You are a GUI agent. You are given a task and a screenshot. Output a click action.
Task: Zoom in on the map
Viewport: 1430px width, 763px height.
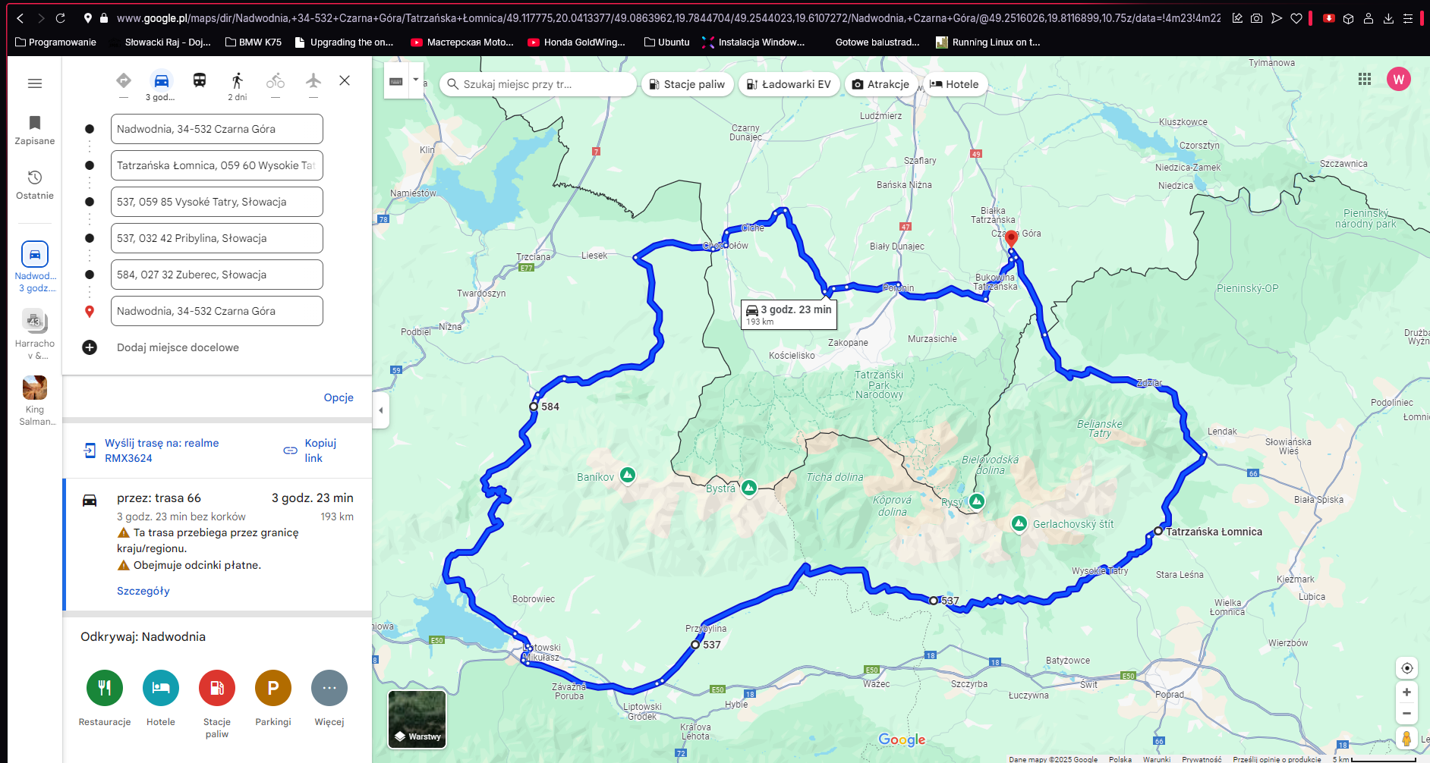(x=1406, y=692)
